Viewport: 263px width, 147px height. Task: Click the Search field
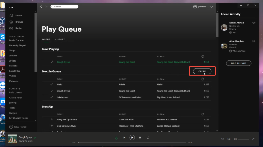pyautogui.click(x=64, y=7)
